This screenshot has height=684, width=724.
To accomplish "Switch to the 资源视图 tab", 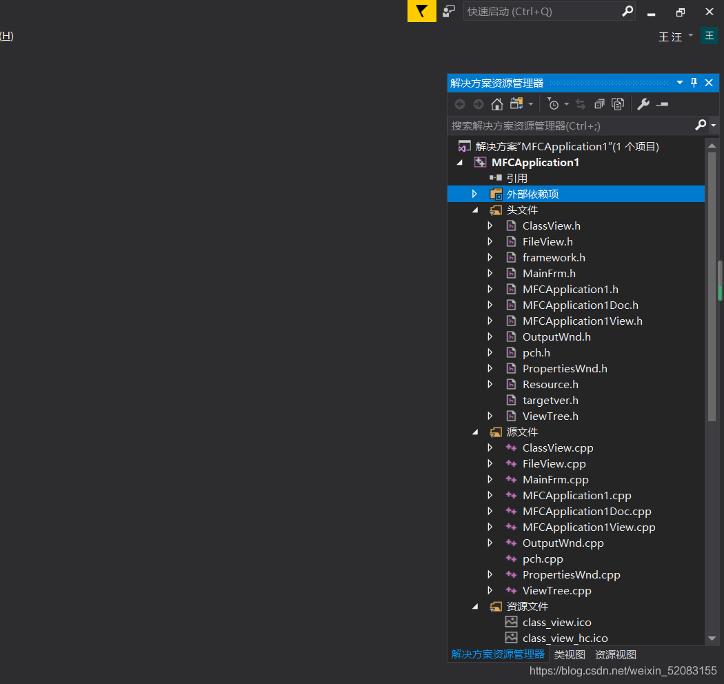I will pyautogui.click(x=616, y=654).
